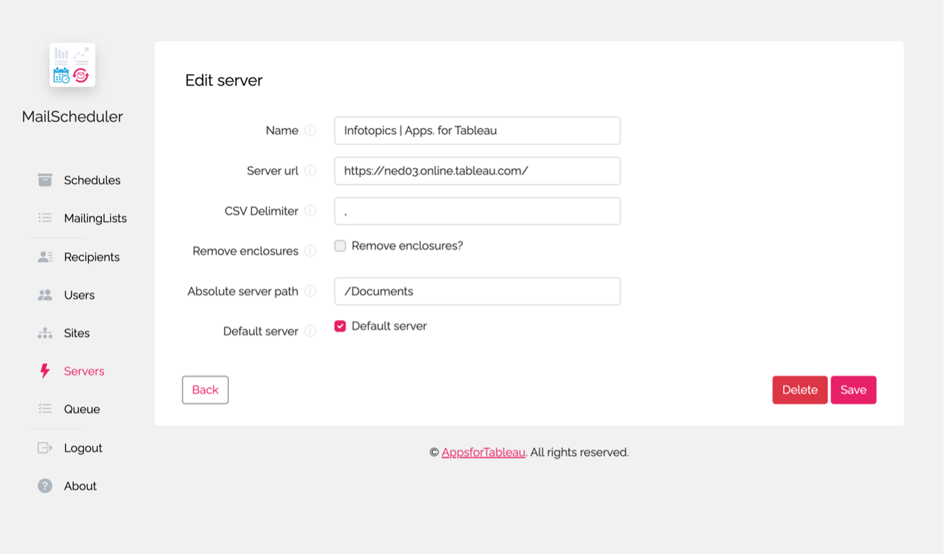This screenshot has height=557, width=947.
Task: Click into the Server url field
Action: click(x=478, y=171)
